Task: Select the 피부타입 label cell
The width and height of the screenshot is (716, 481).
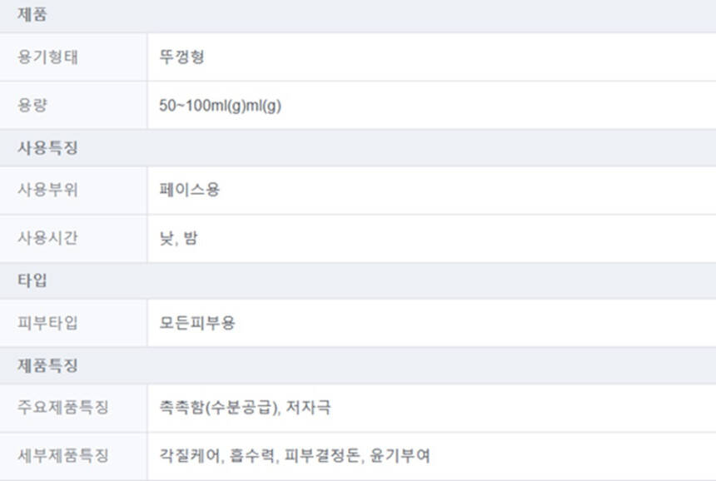Action: click(x=47, y=323)
